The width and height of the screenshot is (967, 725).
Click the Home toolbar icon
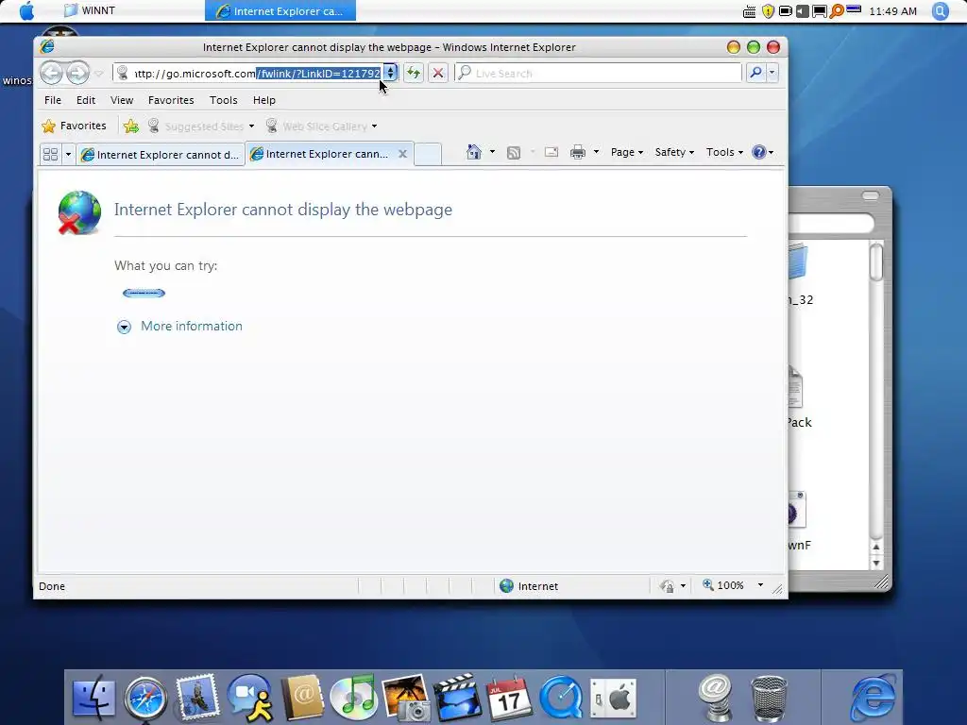click(x=474, y=152)
